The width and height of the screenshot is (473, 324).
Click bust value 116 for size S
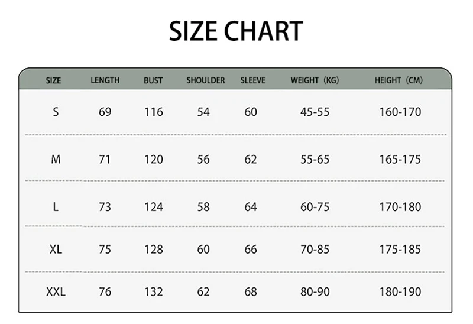pyautogui.click(x=154, y=112)
